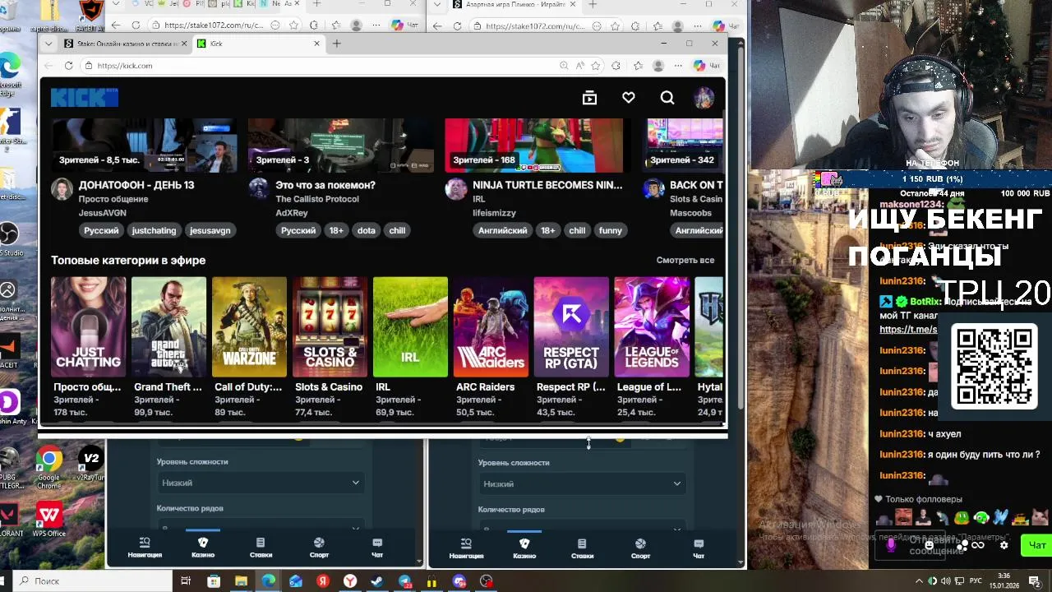Open File Explorer from the taskbar
Viewport: 1052px width, 592px height.
pyautogui.click(x=241, y=581)
